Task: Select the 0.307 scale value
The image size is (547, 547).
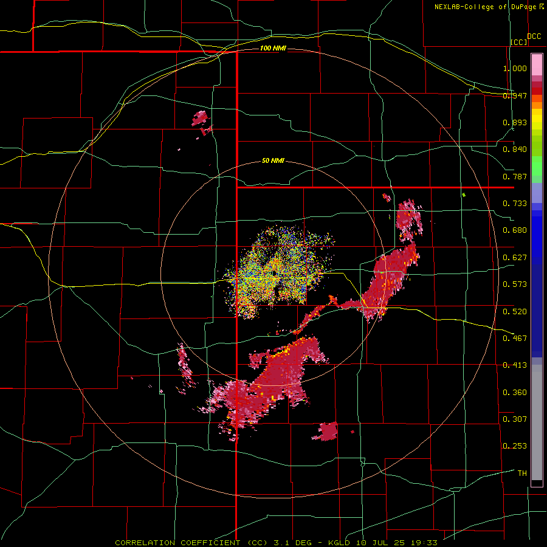Action: (515, 419)
